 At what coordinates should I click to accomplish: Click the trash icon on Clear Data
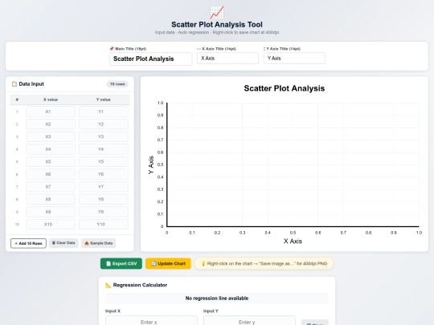(54, 243)
